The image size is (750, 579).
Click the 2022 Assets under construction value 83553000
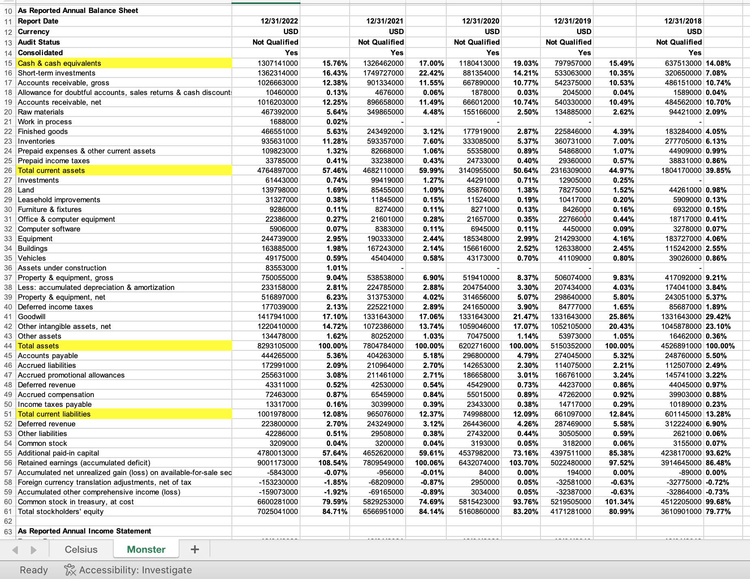click(266, 268)
